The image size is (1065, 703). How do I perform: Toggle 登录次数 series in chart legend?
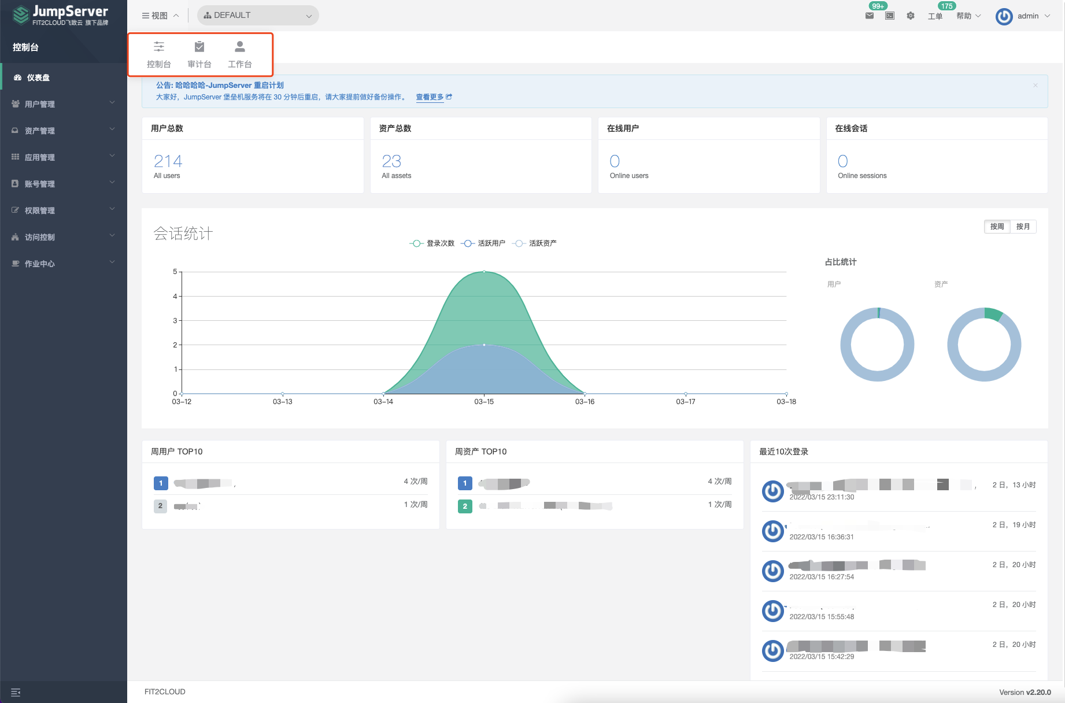[432, 243]
